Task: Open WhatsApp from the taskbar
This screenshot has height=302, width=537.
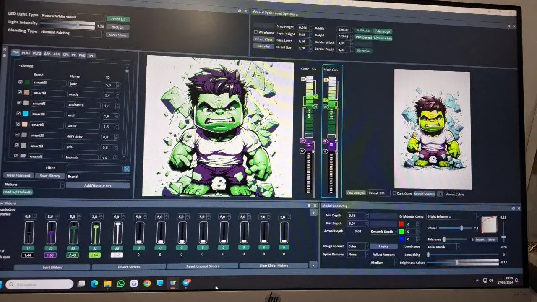Action: click(x=121, y=284)
